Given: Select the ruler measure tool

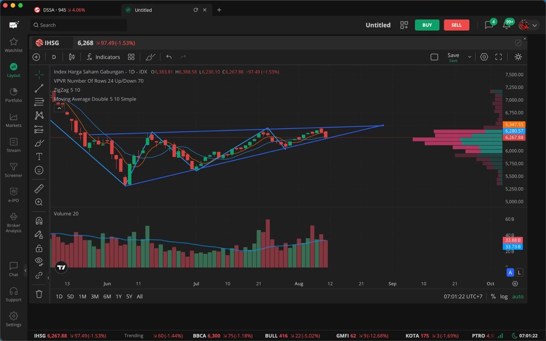Looking at the screenshot, I should click(39, 188).
